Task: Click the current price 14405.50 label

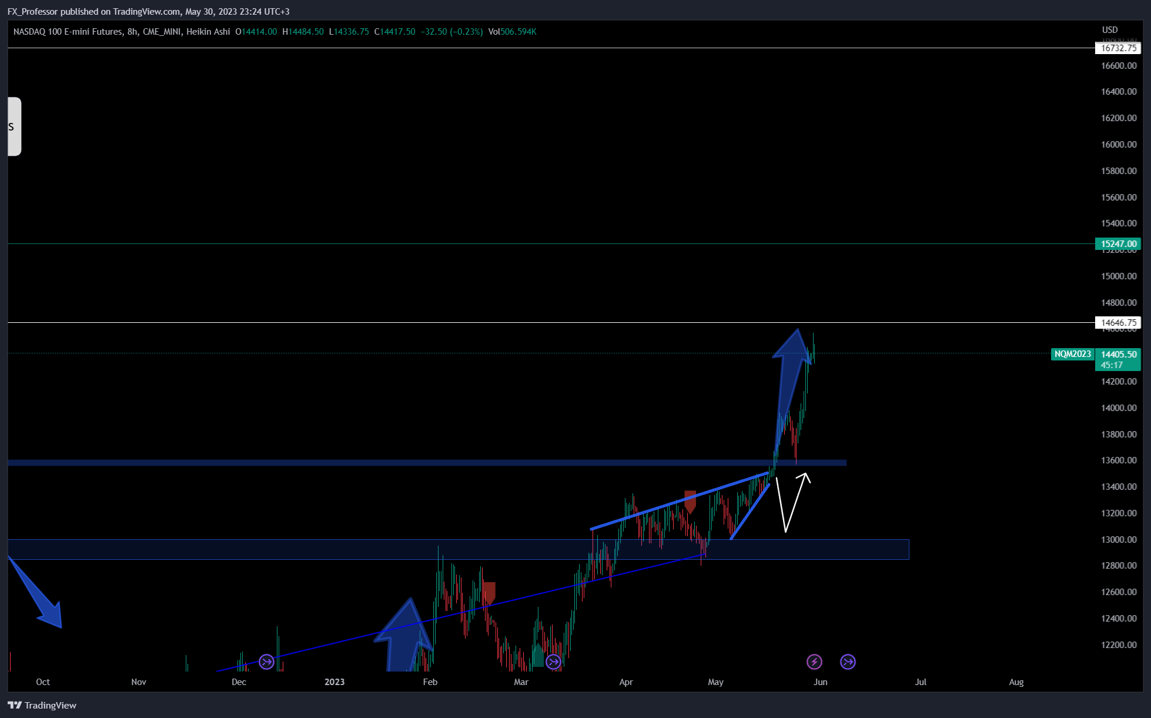Action: click(x=1118, y=354)
